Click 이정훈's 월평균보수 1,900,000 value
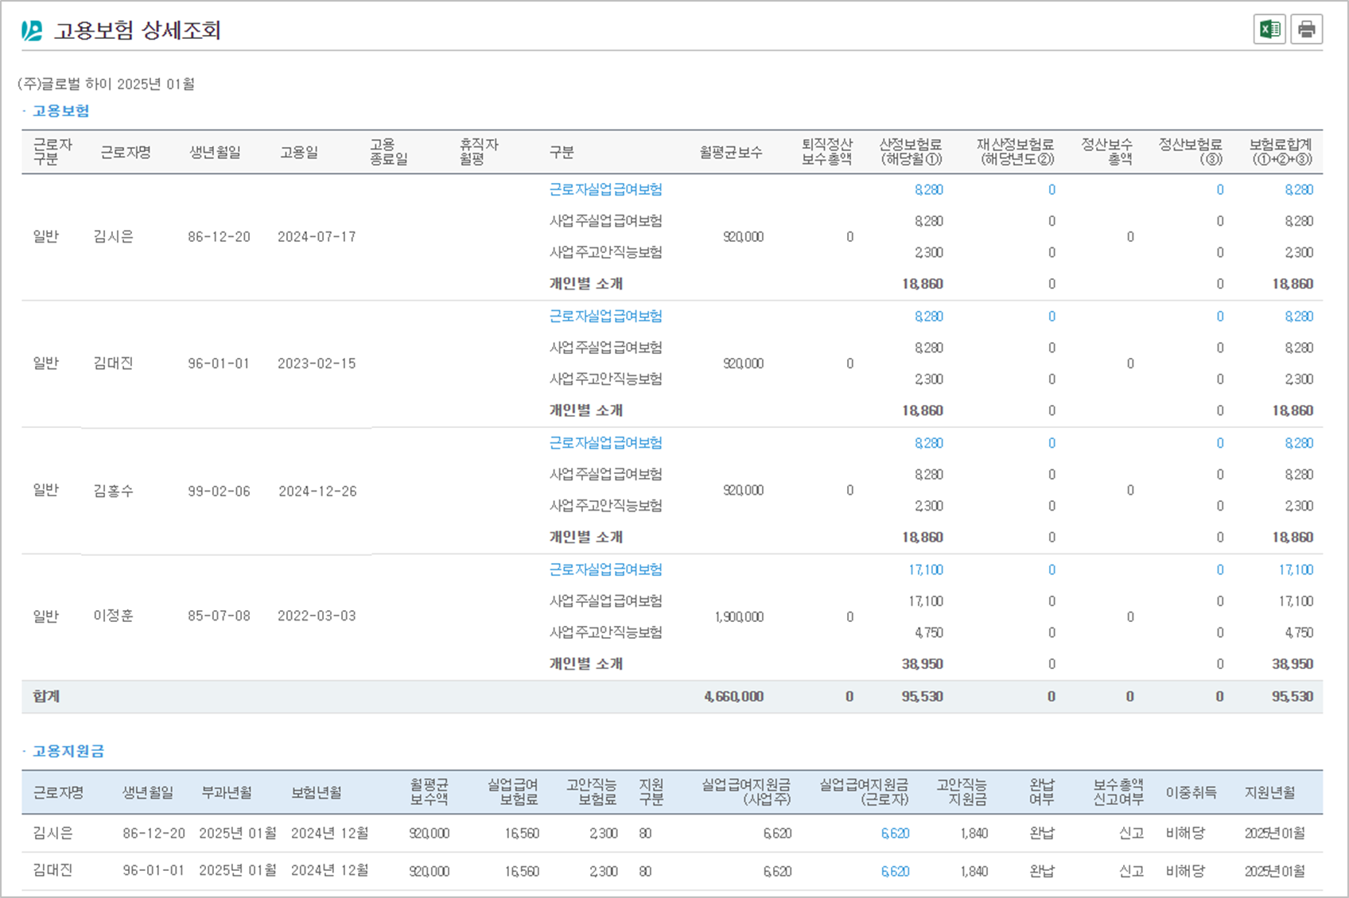 pos(739,616)
